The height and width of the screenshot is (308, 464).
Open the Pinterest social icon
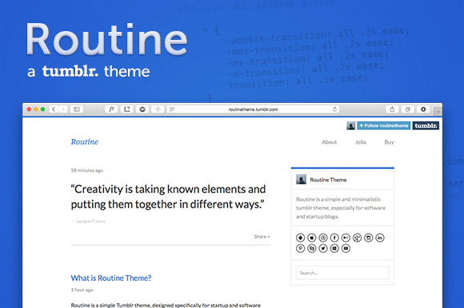[300, 248]
